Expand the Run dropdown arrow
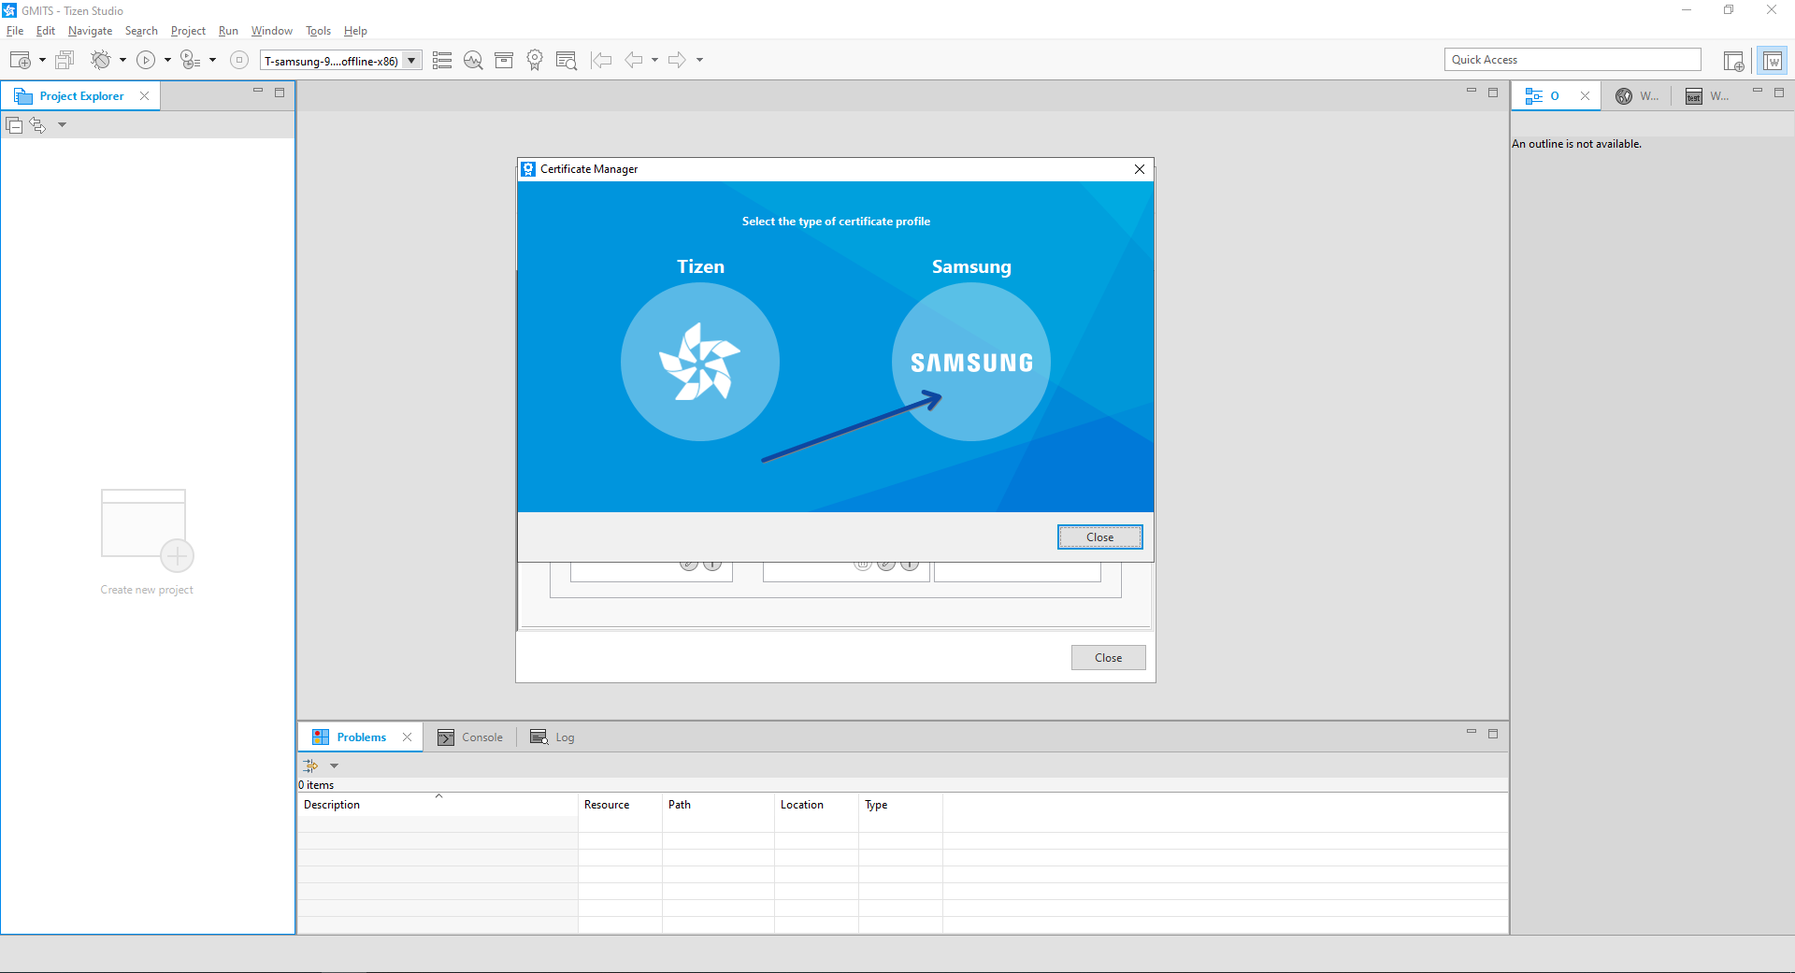The image size is (1795, 973). pyautogui.click(x=167, y=60)
